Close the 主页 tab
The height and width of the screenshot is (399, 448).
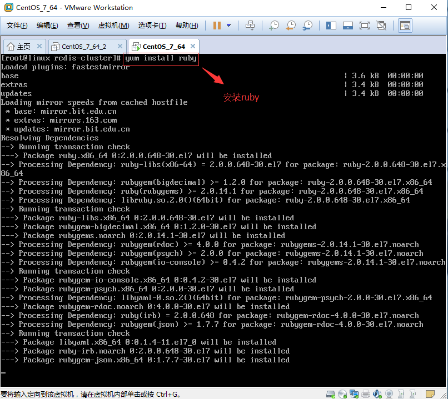click(39, 46)
